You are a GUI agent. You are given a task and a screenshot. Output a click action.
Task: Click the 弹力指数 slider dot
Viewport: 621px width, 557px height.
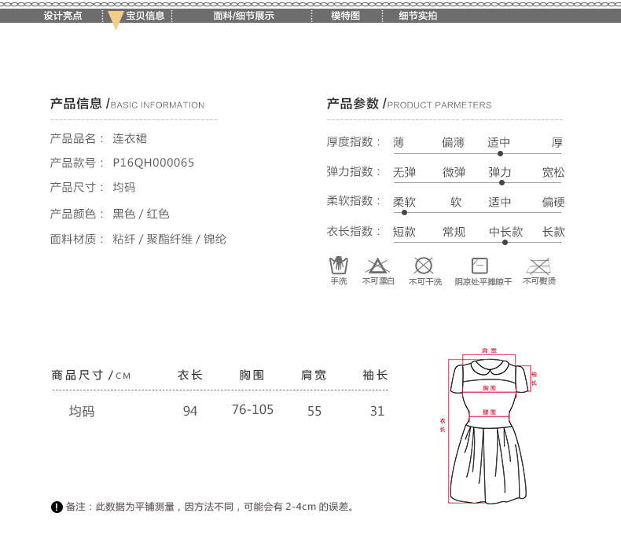coord(502,183)
